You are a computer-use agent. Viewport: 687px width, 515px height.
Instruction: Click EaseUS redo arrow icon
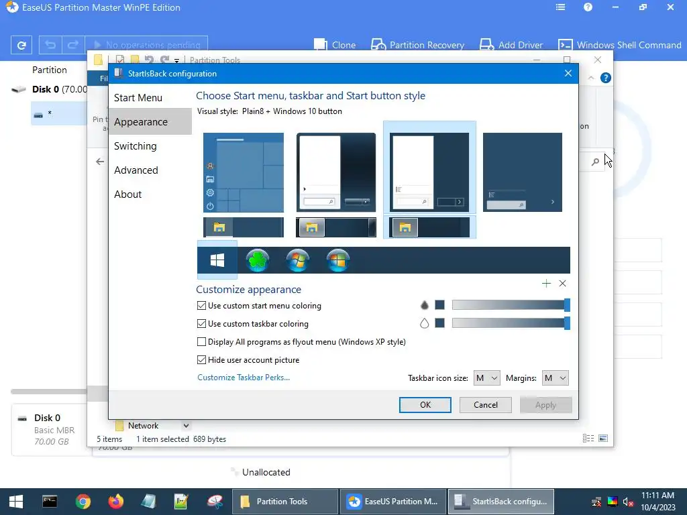tap(73, 45)
